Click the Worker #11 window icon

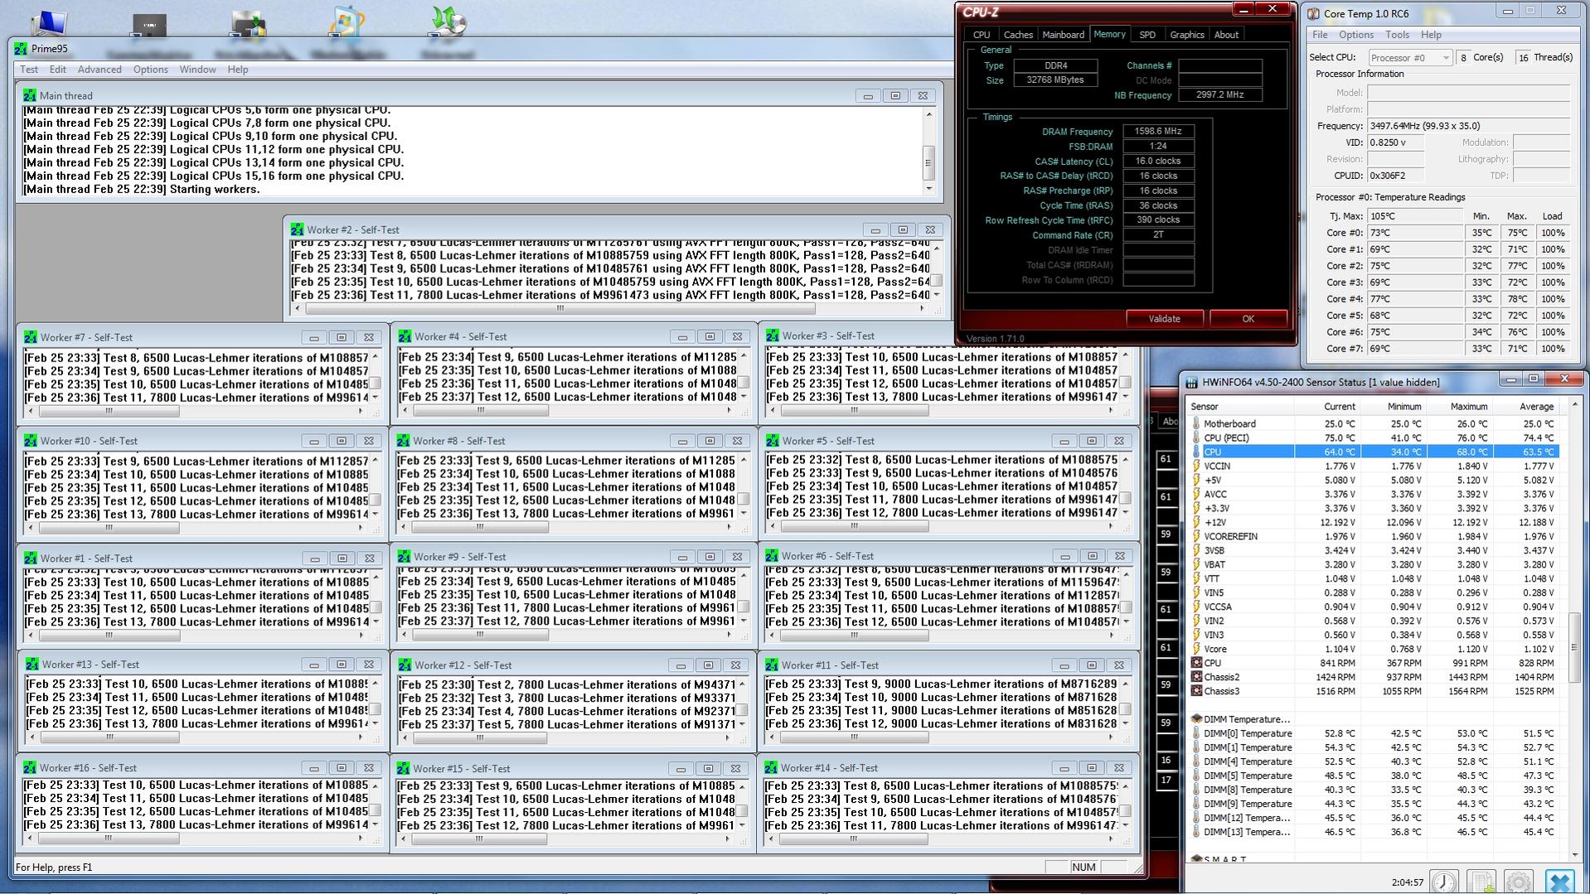point(772,665)
